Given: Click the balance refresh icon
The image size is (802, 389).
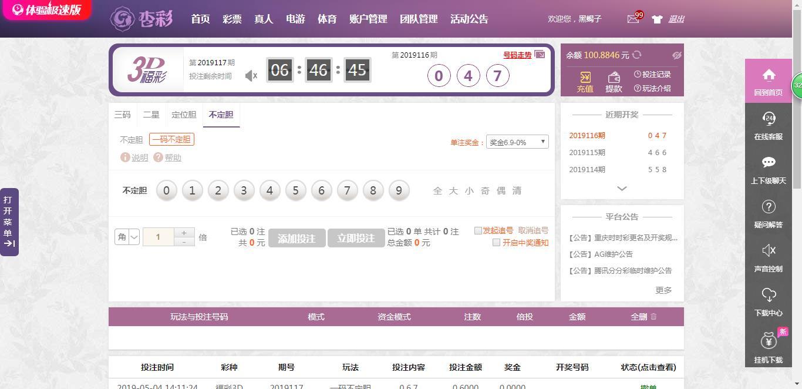Looking at the screenshot, I should click(637, 55).
